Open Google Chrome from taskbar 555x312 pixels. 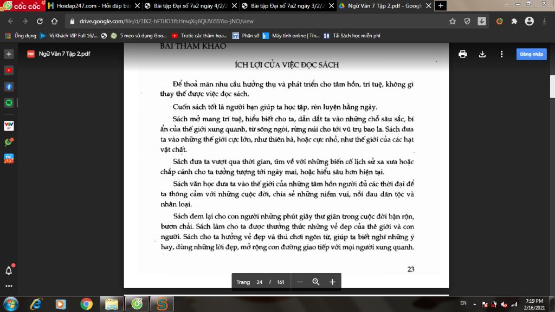point(86,304)
